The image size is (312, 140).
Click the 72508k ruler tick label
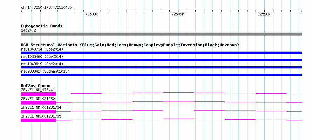click(x=92, y=14)
